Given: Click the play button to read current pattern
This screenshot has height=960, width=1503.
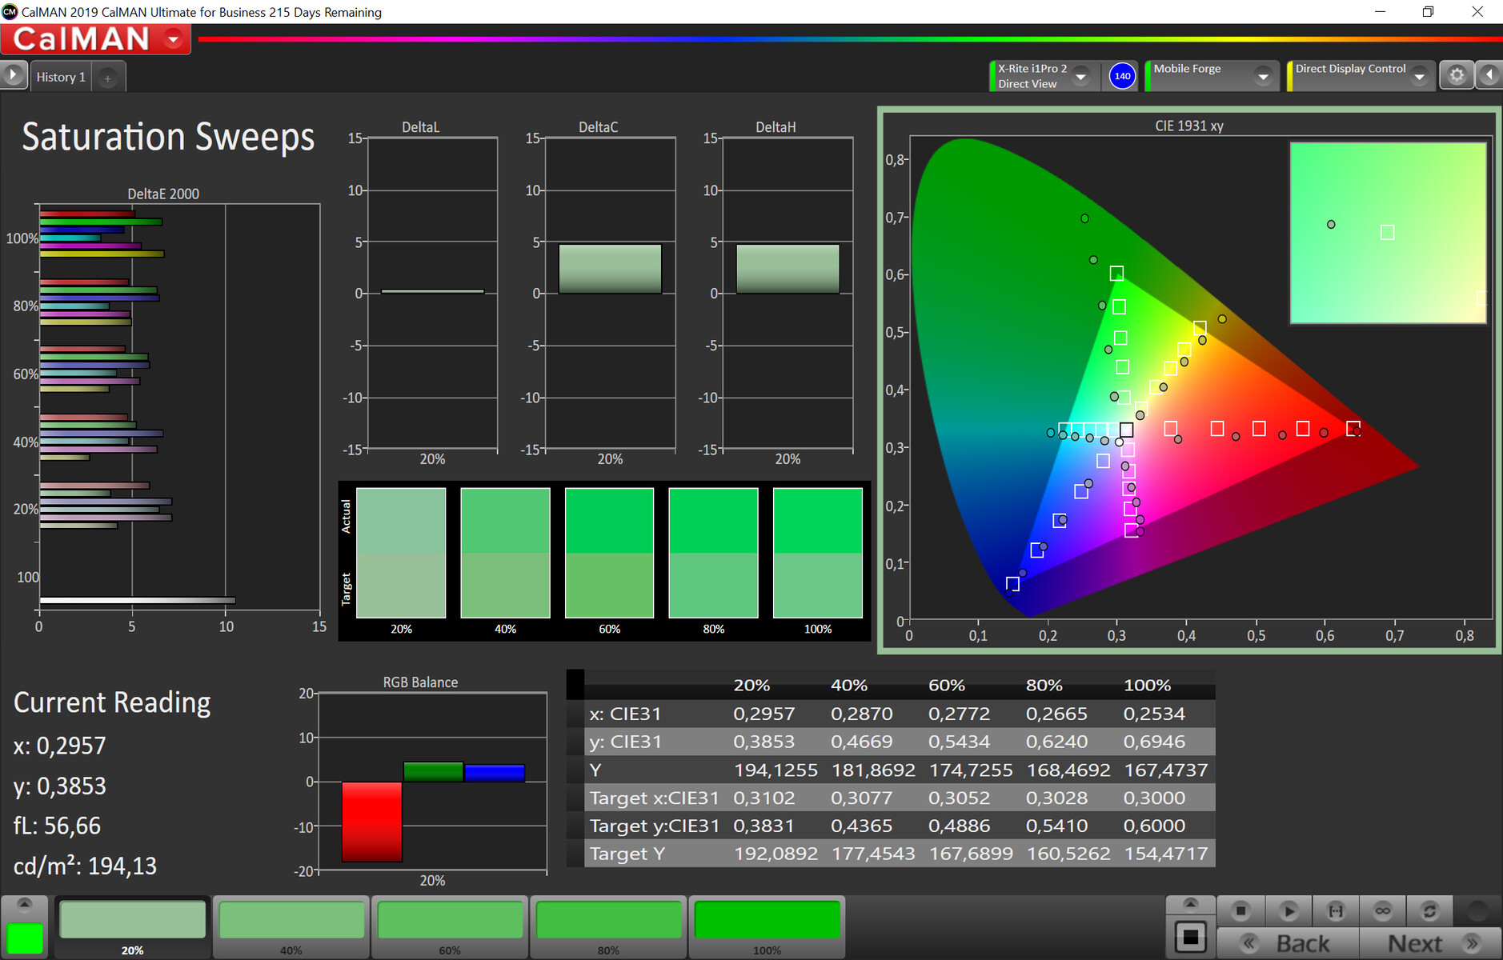Looking at the screenshot, I should point(1288,911).
